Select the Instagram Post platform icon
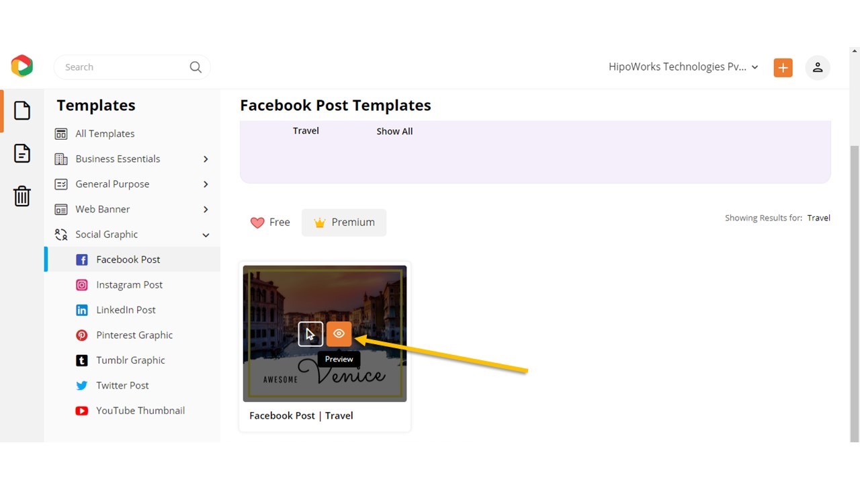The width and height of the screenshot is (860, 484). 81,284
